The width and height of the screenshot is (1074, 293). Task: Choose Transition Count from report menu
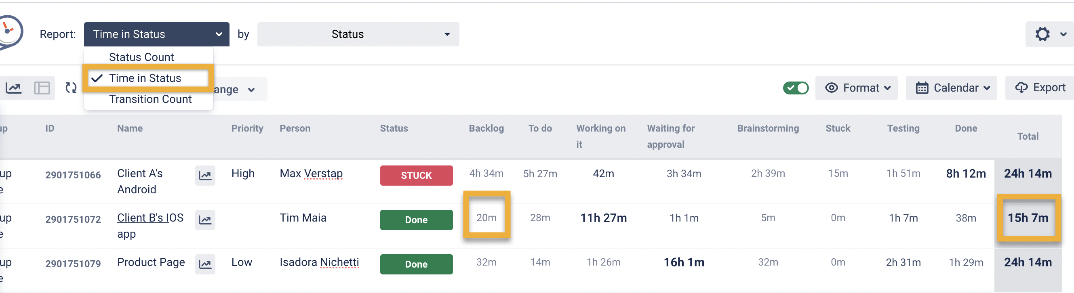pos(150,99)
